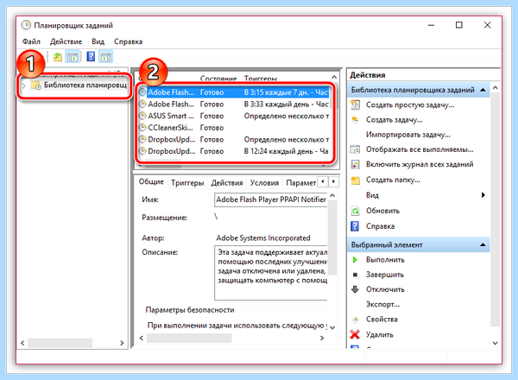Click Завершить for the selected task
518x380 pixels.
(385, 275)
